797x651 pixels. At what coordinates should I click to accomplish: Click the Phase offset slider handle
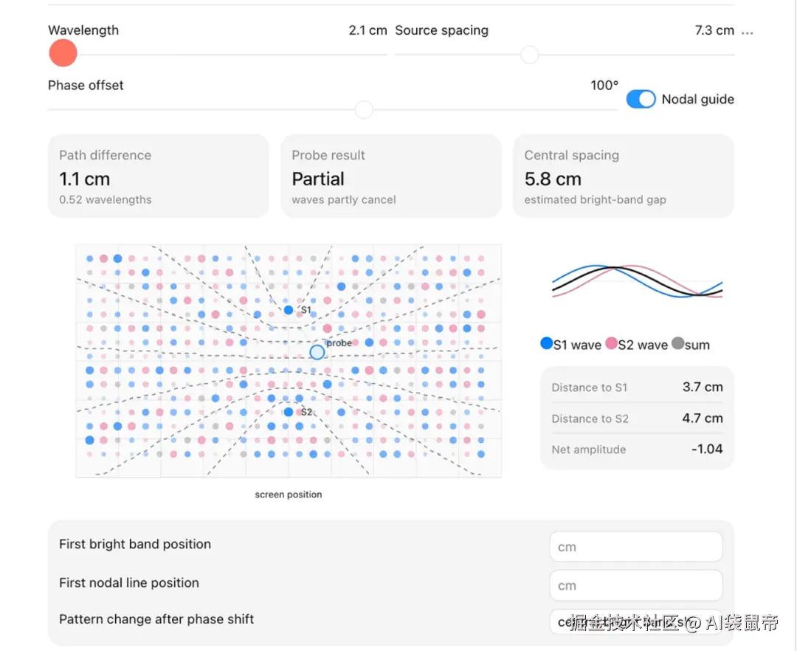[364, 109]
